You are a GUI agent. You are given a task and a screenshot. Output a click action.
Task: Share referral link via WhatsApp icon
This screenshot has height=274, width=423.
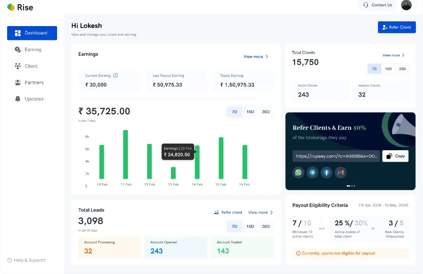298,172
